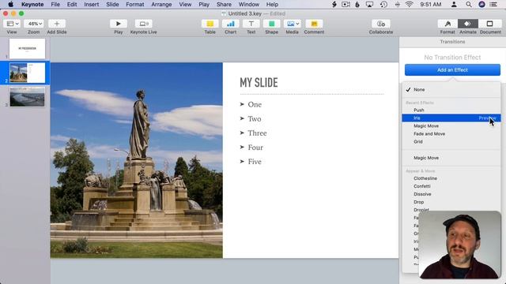The width and height of the screenshot is (506, 284).
Task: Select slide 1 thumbnail in navigator
Action: (27, 49)
